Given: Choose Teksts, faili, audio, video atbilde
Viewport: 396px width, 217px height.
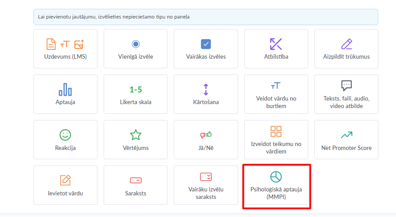Looking at the screenshot, I should (x=346, y=94).
